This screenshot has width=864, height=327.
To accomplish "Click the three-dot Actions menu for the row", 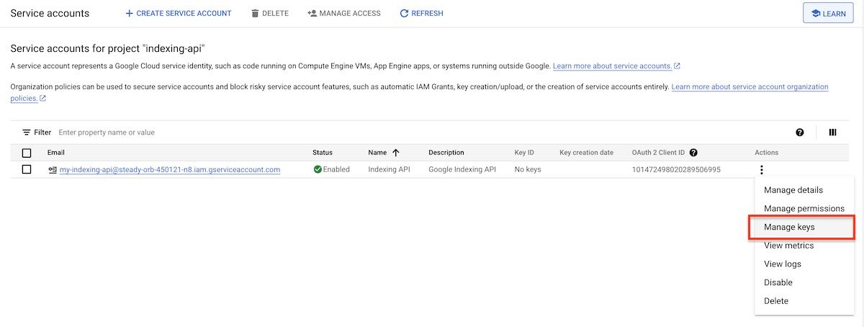I will (762, 170).
